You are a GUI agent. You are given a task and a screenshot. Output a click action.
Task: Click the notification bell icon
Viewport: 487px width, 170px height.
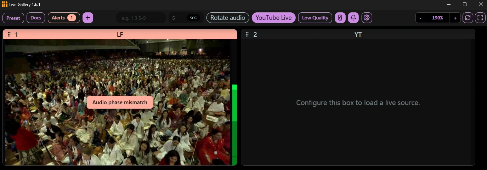(x=353, y=18)
